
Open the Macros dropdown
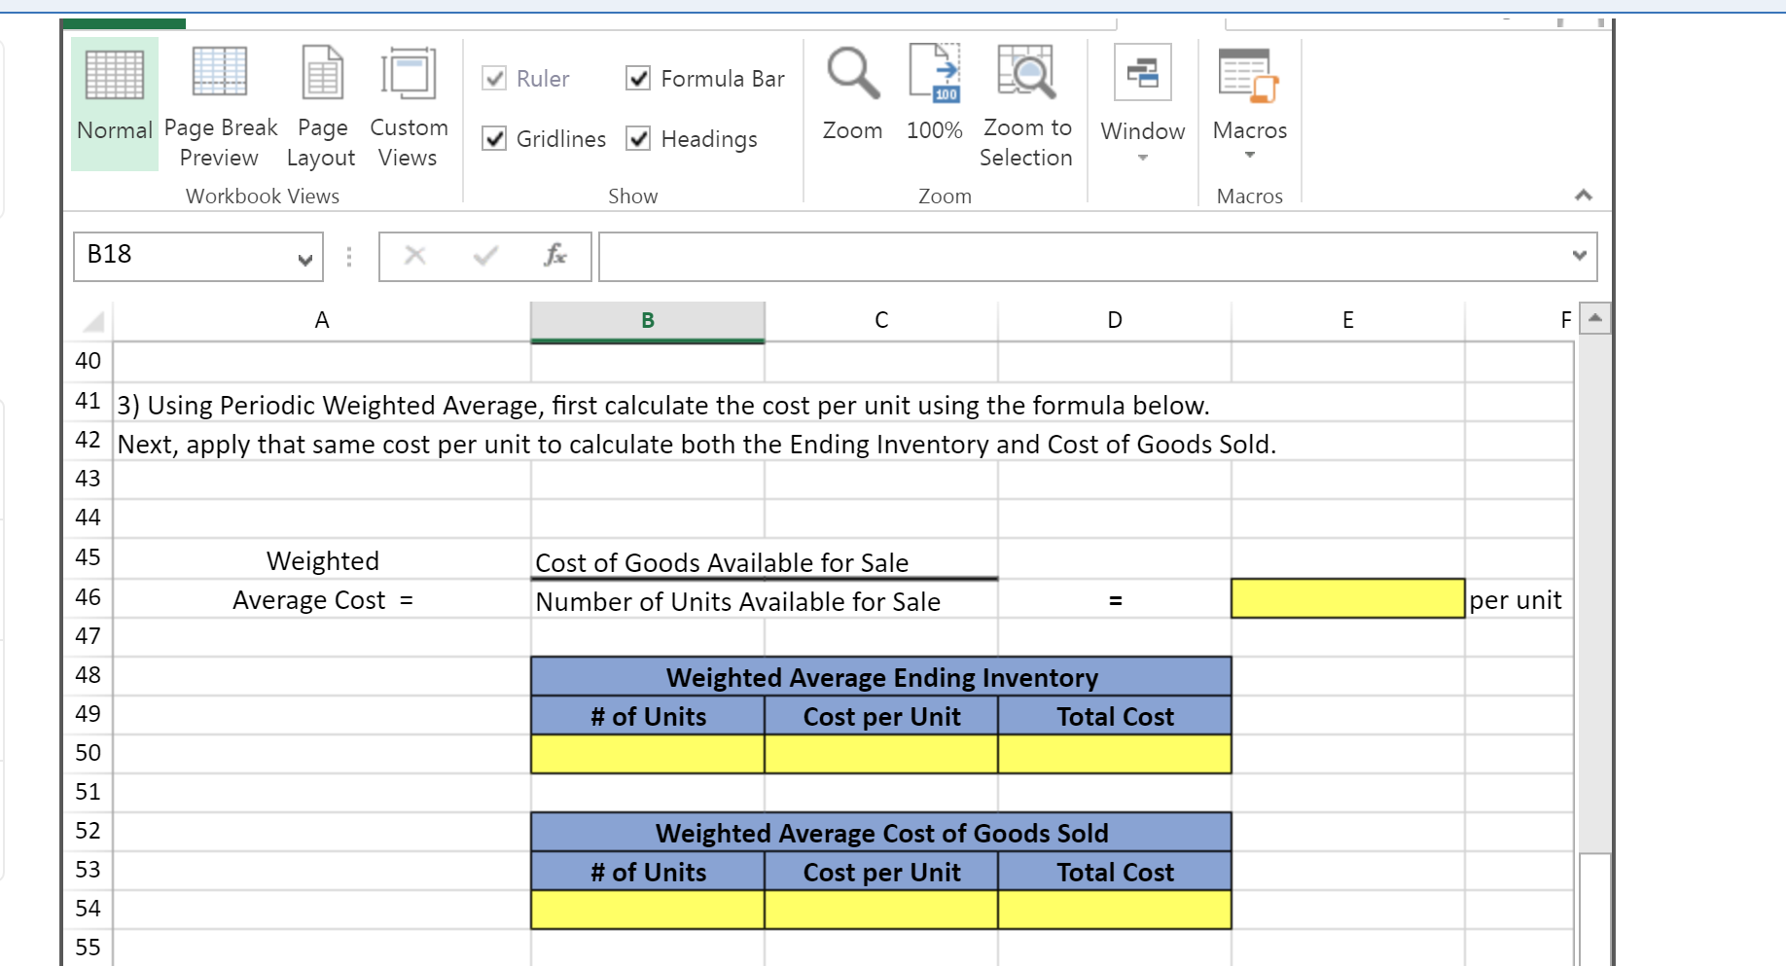1250,104
